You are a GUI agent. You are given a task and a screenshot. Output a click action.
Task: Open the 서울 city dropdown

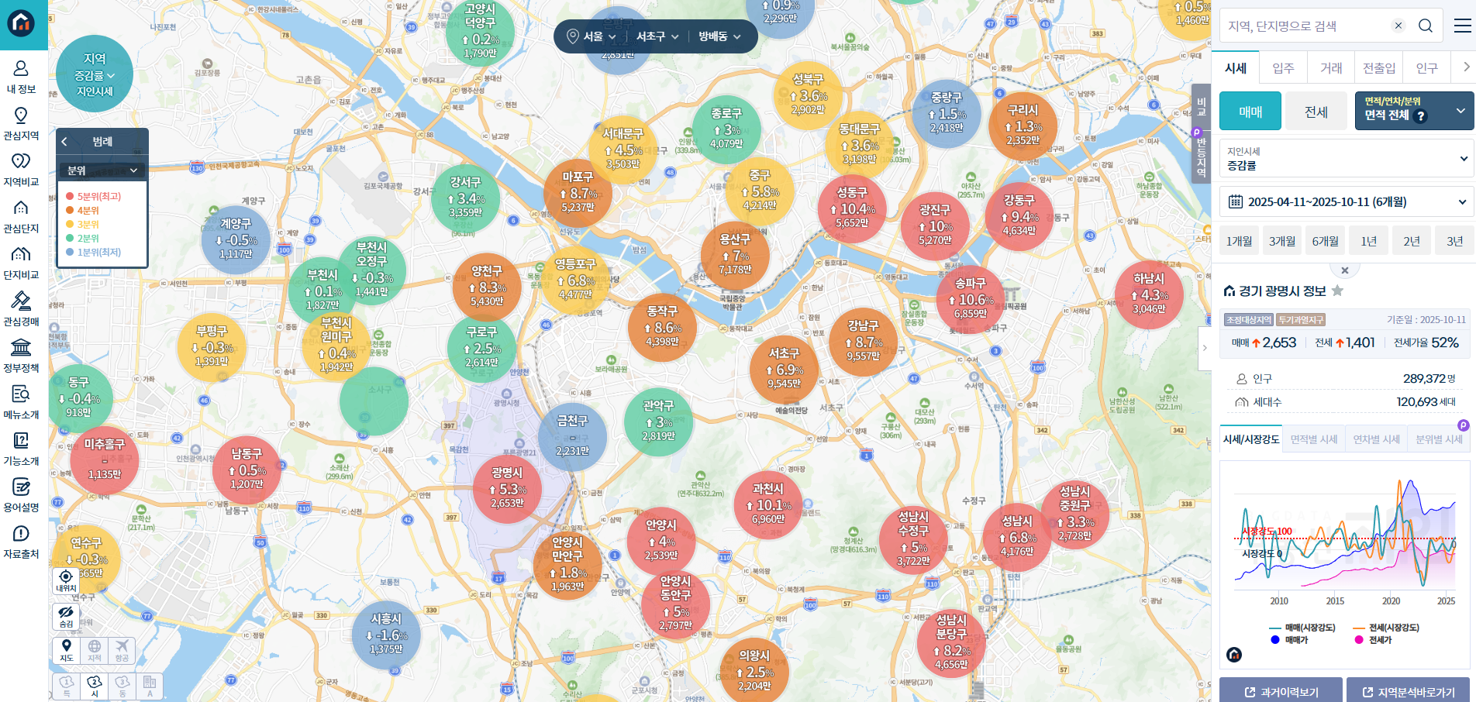click(593, 36)
